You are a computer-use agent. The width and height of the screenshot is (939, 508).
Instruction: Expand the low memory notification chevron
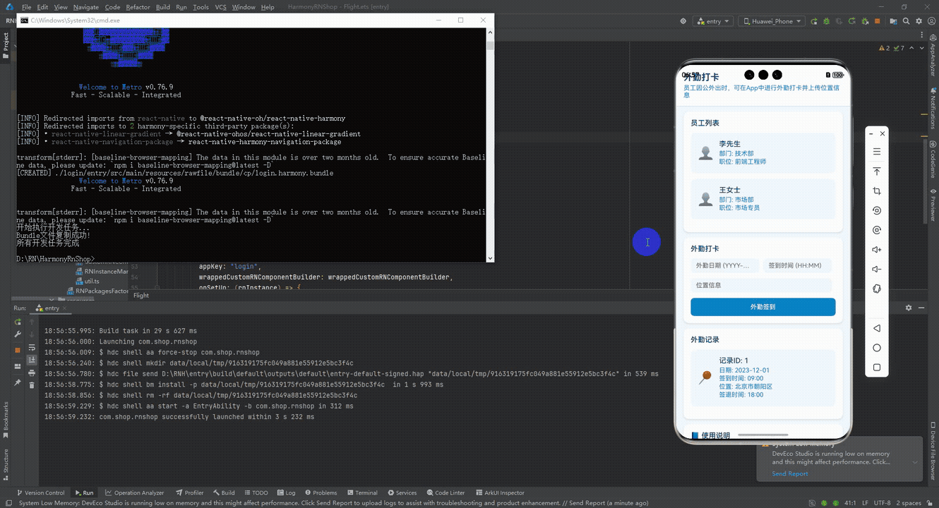915,462
